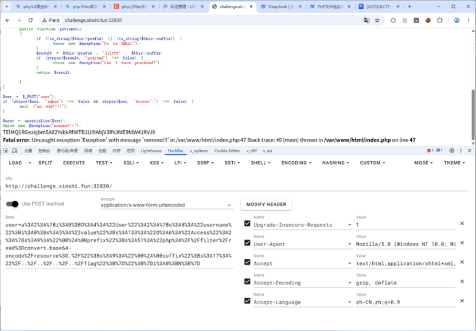Image resolution: width=476 pixels, height=331 pixels.
Task: Uncheck the Accept-Language header checkbox
Action: [x=247, y=302]
